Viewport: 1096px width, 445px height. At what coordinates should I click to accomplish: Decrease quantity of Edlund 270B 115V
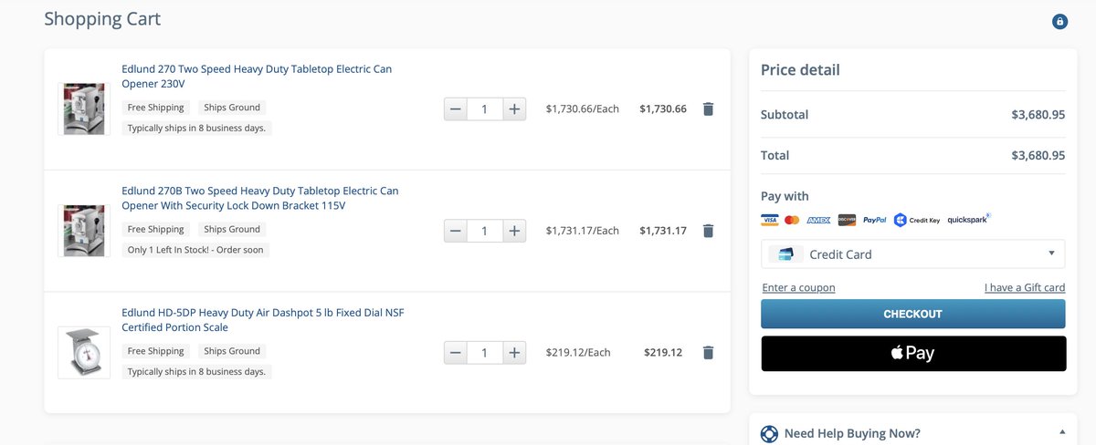tap(455, 231)
